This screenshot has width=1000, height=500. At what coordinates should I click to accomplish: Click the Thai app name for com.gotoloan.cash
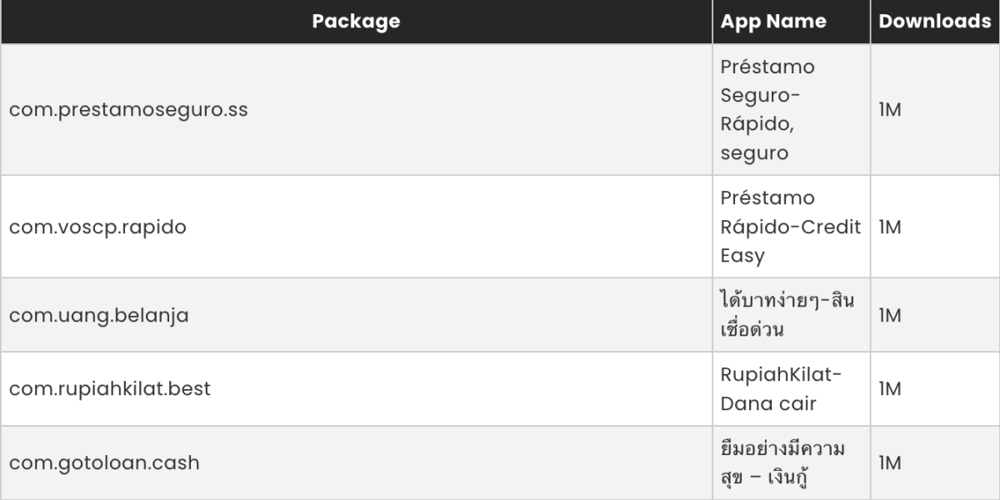click(782, 463)
